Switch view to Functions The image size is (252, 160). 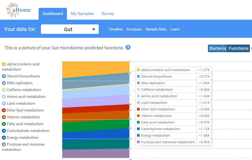click(x=238, y=48)
